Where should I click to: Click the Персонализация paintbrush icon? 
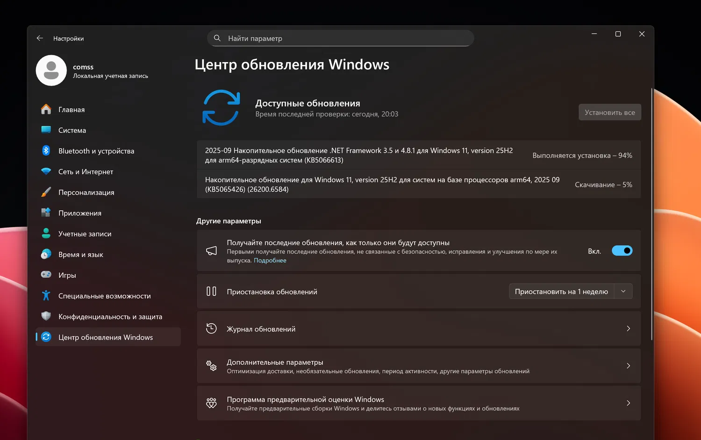(x=46, y=192)
